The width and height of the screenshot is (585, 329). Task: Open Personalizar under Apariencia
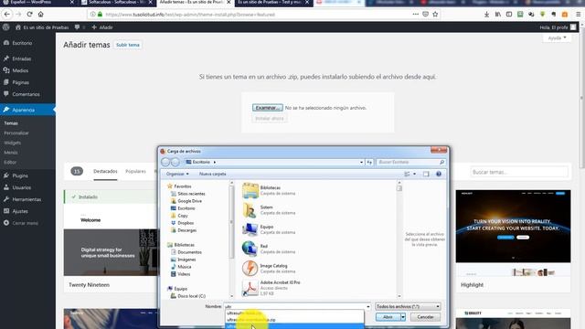[x=16, y=133]
